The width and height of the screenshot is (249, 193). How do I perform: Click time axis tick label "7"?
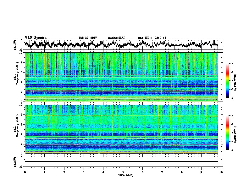[x=162, y=172]
